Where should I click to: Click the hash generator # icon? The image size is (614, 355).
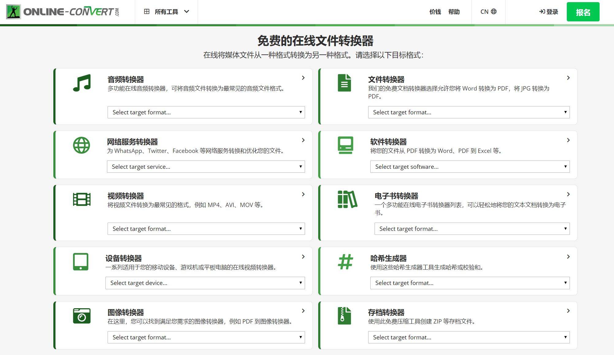point(345,262)
